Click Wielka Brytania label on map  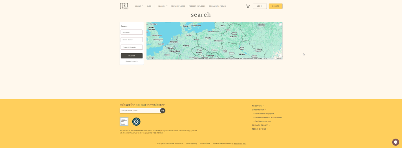coord(151,28)
